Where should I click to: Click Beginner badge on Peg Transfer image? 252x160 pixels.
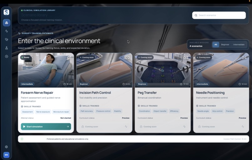pyautogui.click(x=142, y=84)
